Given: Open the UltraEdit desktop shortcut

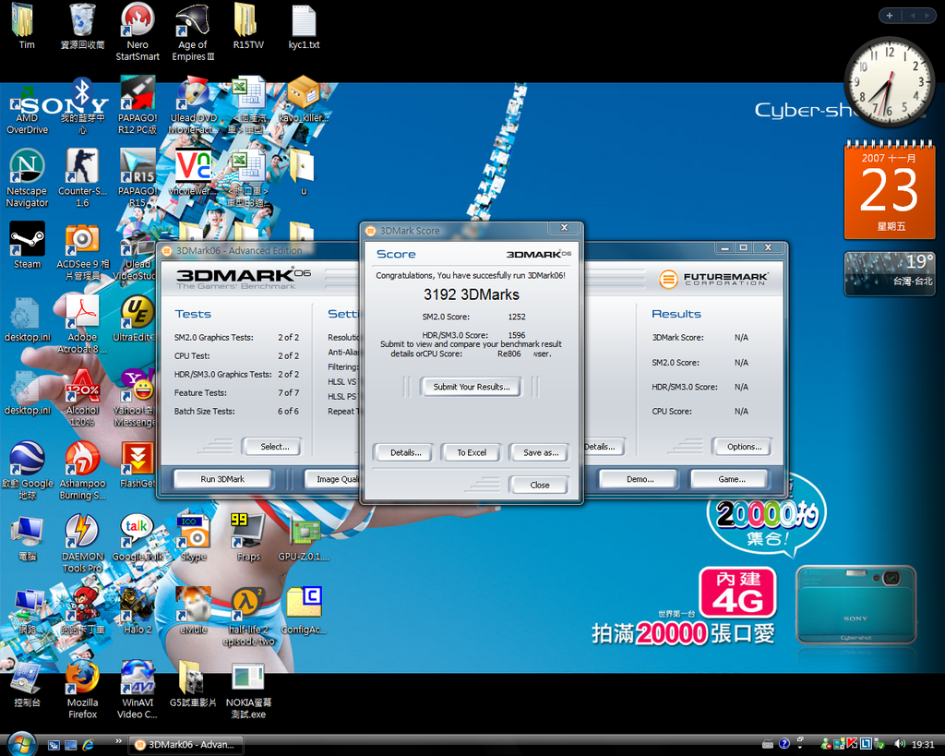Looking at the screenshot, I should coord(137,318).
